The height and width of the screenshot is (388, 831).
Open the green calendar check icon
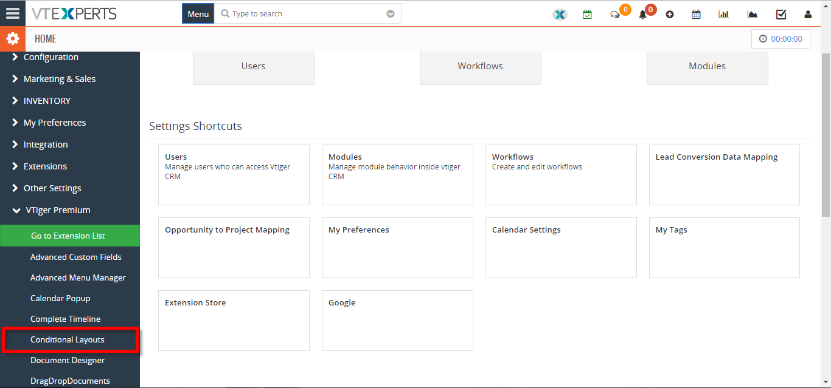(587, 14)
